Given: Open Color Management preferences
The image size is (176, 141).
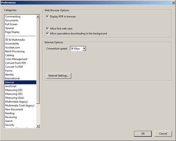Looking at the screenshot, I should (16, 59).
